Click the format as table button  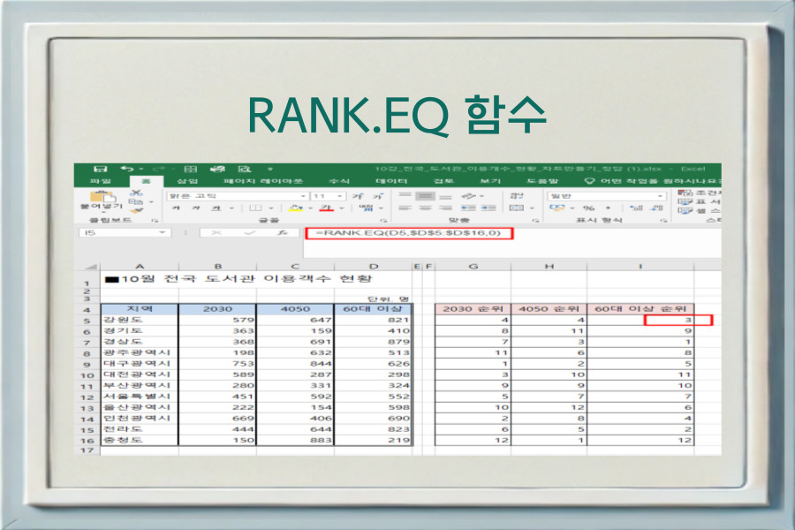click(x=699, y=201)
